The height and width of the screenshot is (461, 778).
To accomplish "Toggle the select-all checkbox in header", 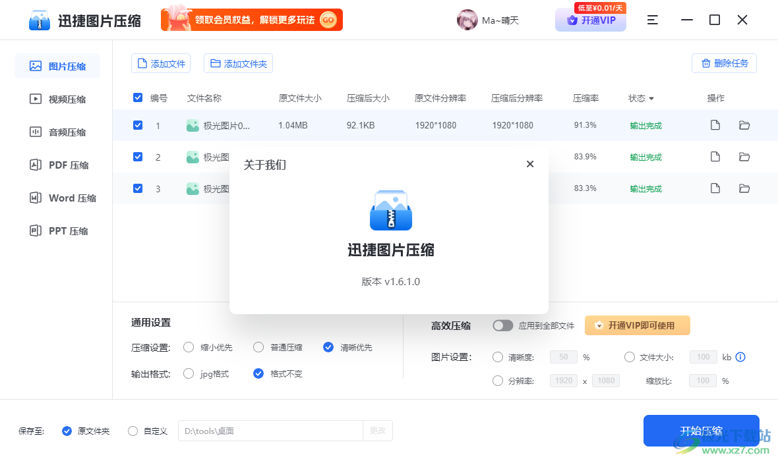I will (x=138, y=97).
